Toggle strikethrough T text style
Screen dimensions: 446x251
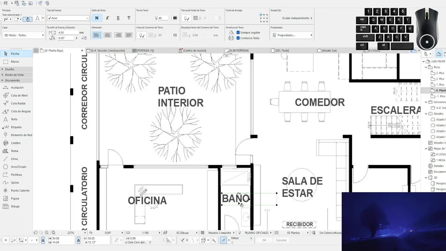(x=129, y=18)
